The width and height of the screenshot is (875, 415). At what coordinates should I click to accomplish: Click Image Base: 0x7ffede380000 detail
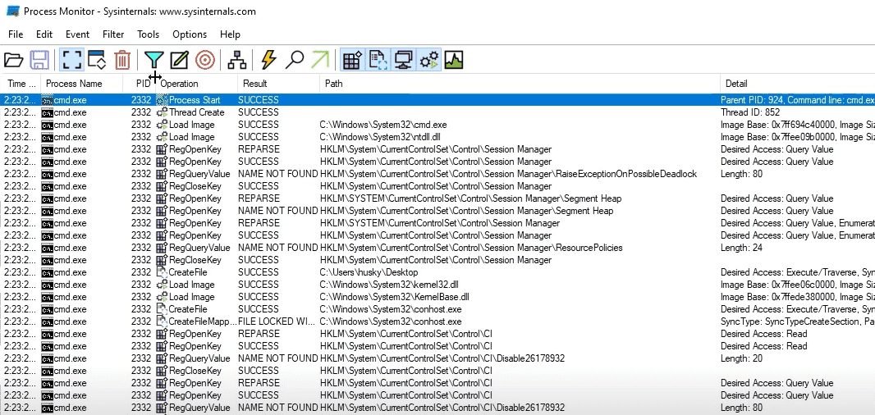(x=798, y=297)
